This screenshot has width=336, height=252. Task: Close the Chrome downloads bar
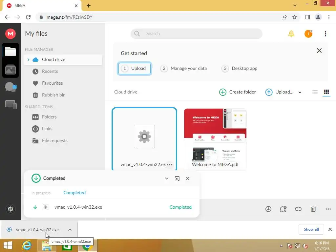click(x=330, y=229)
